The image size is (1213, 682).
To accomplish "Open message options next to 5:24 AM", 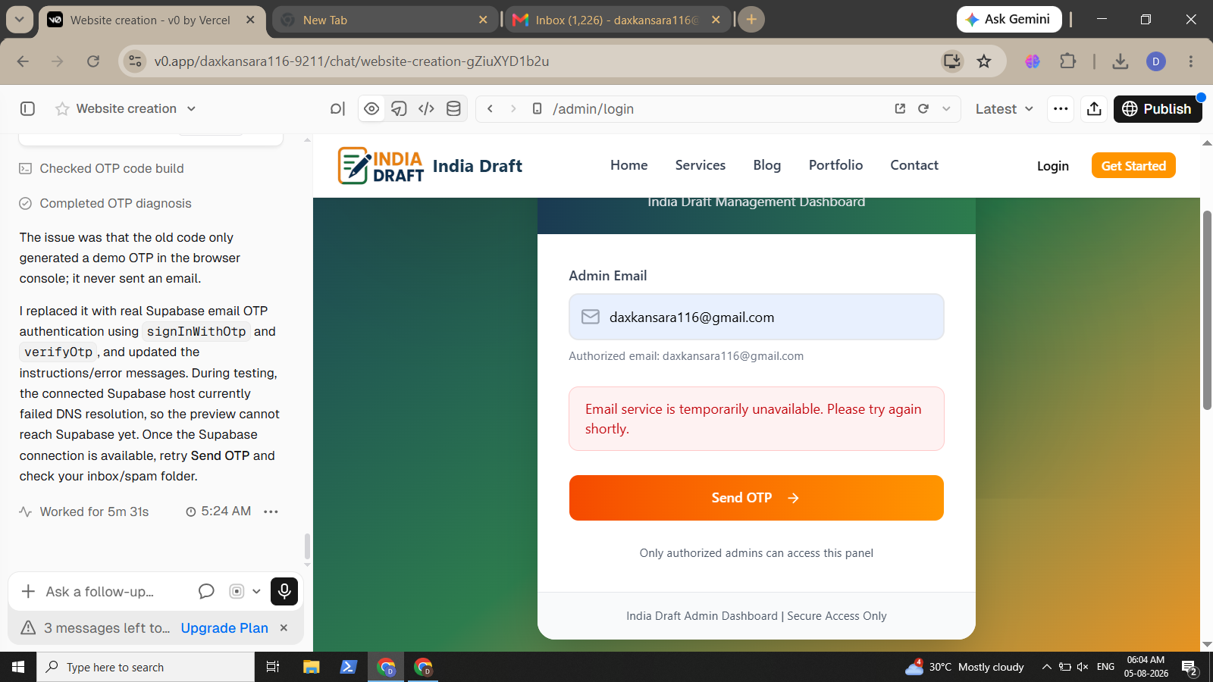I will [271, 511].
